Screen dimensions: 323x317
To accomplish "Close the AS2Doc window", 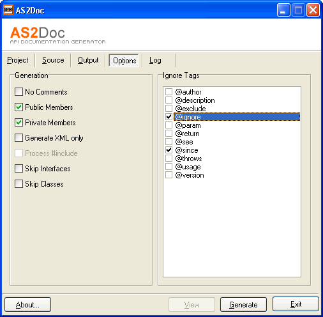I will point(313,10).
